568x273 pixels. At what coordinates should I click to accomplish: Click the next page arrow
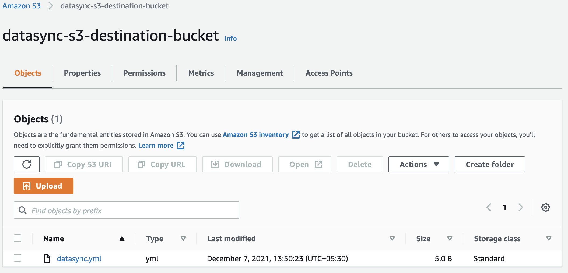(x=521, y=207)
